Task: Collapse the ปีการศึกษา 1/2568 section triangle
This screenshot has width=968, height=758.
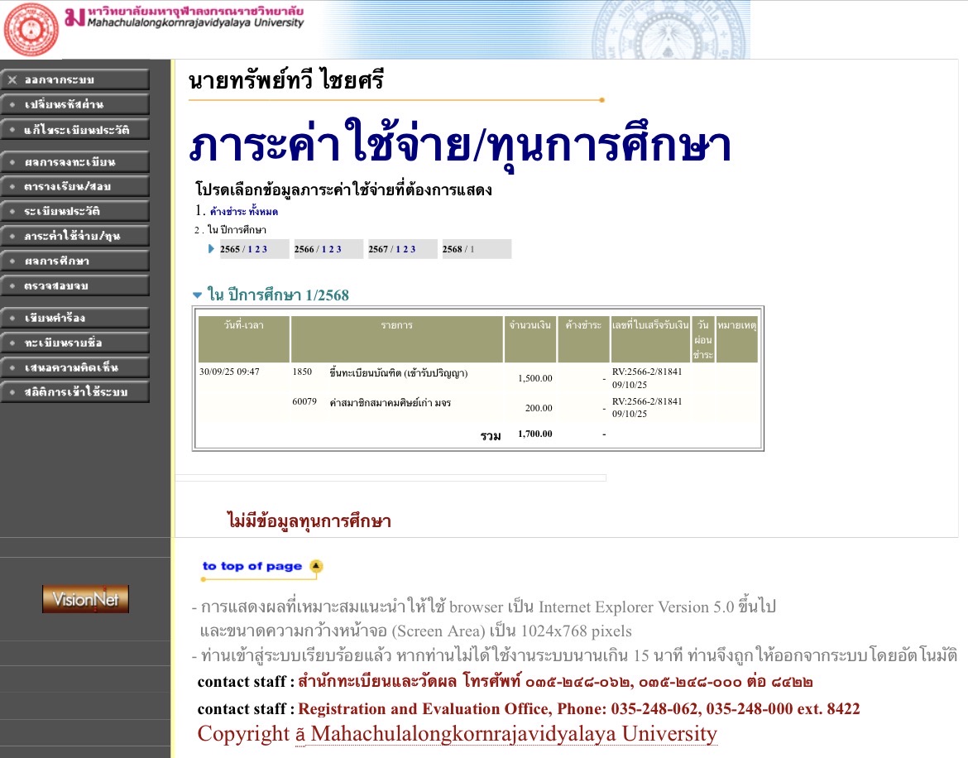Action: [x=196, y=295]
